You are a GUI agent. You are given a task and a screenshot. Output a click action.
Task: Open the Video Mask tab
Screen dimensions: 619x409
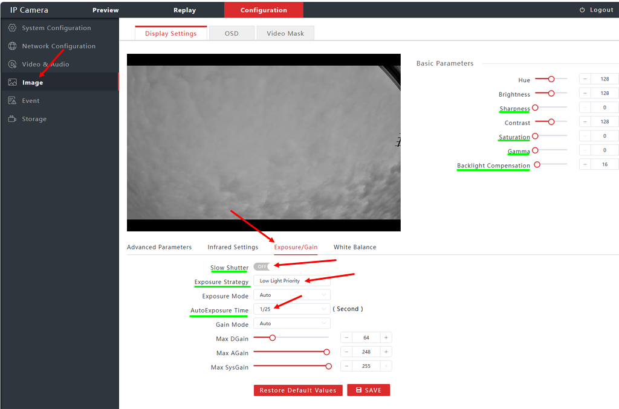click(x=285, y=33)
